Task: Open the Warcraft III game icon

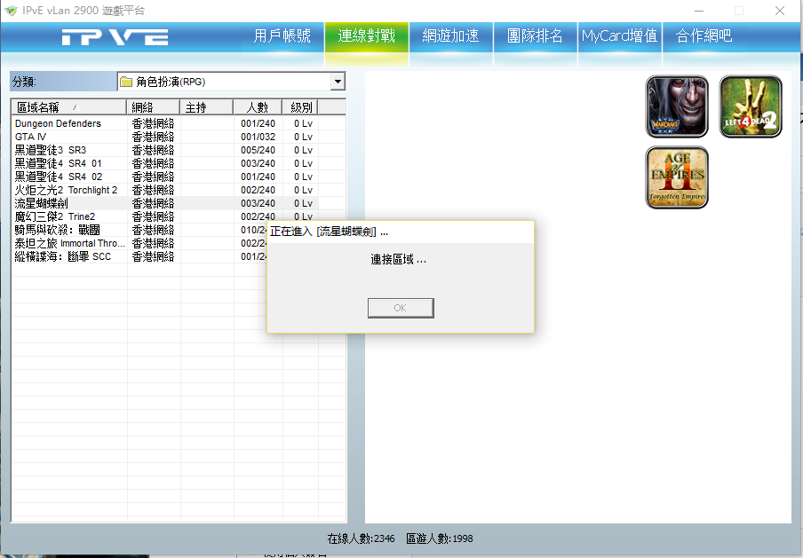Action: point(677,106)
